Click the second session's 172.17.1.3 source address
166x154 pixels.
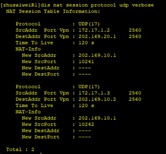click(x=94, y=93)
